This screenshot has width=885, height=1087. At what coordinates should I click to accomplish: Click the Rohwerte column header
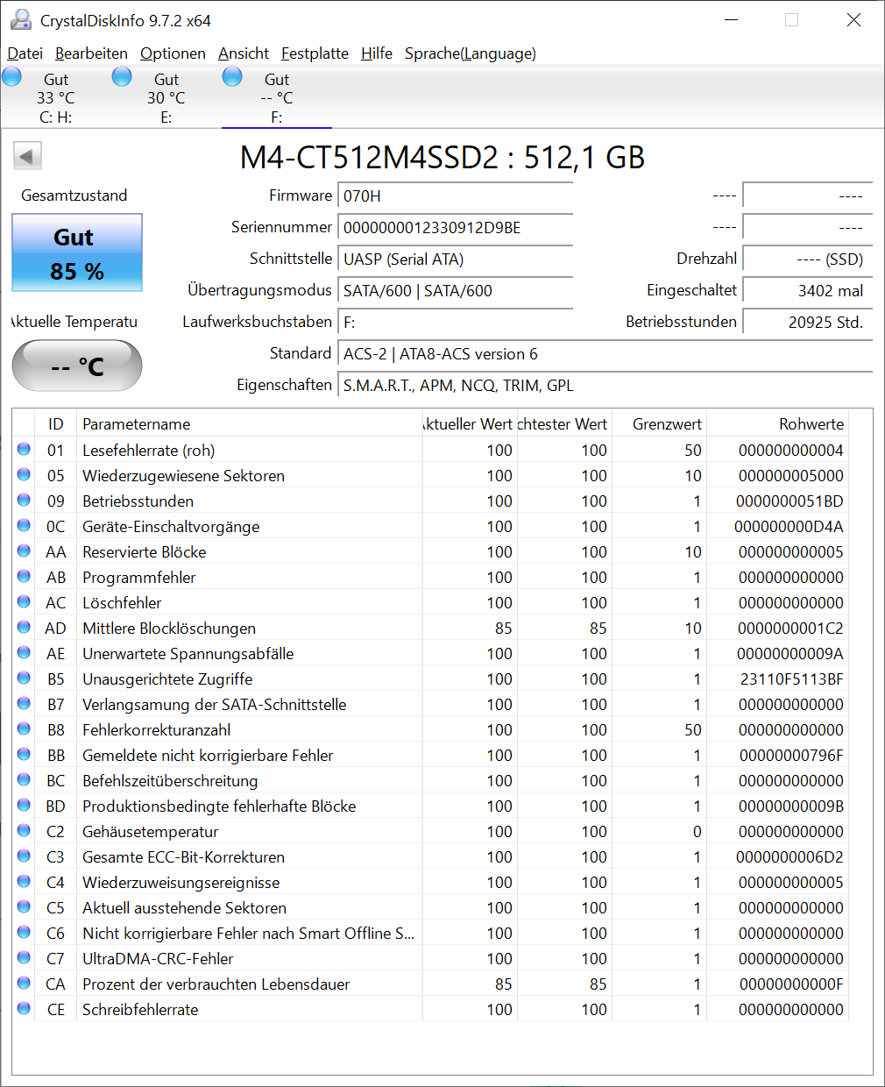777,423
